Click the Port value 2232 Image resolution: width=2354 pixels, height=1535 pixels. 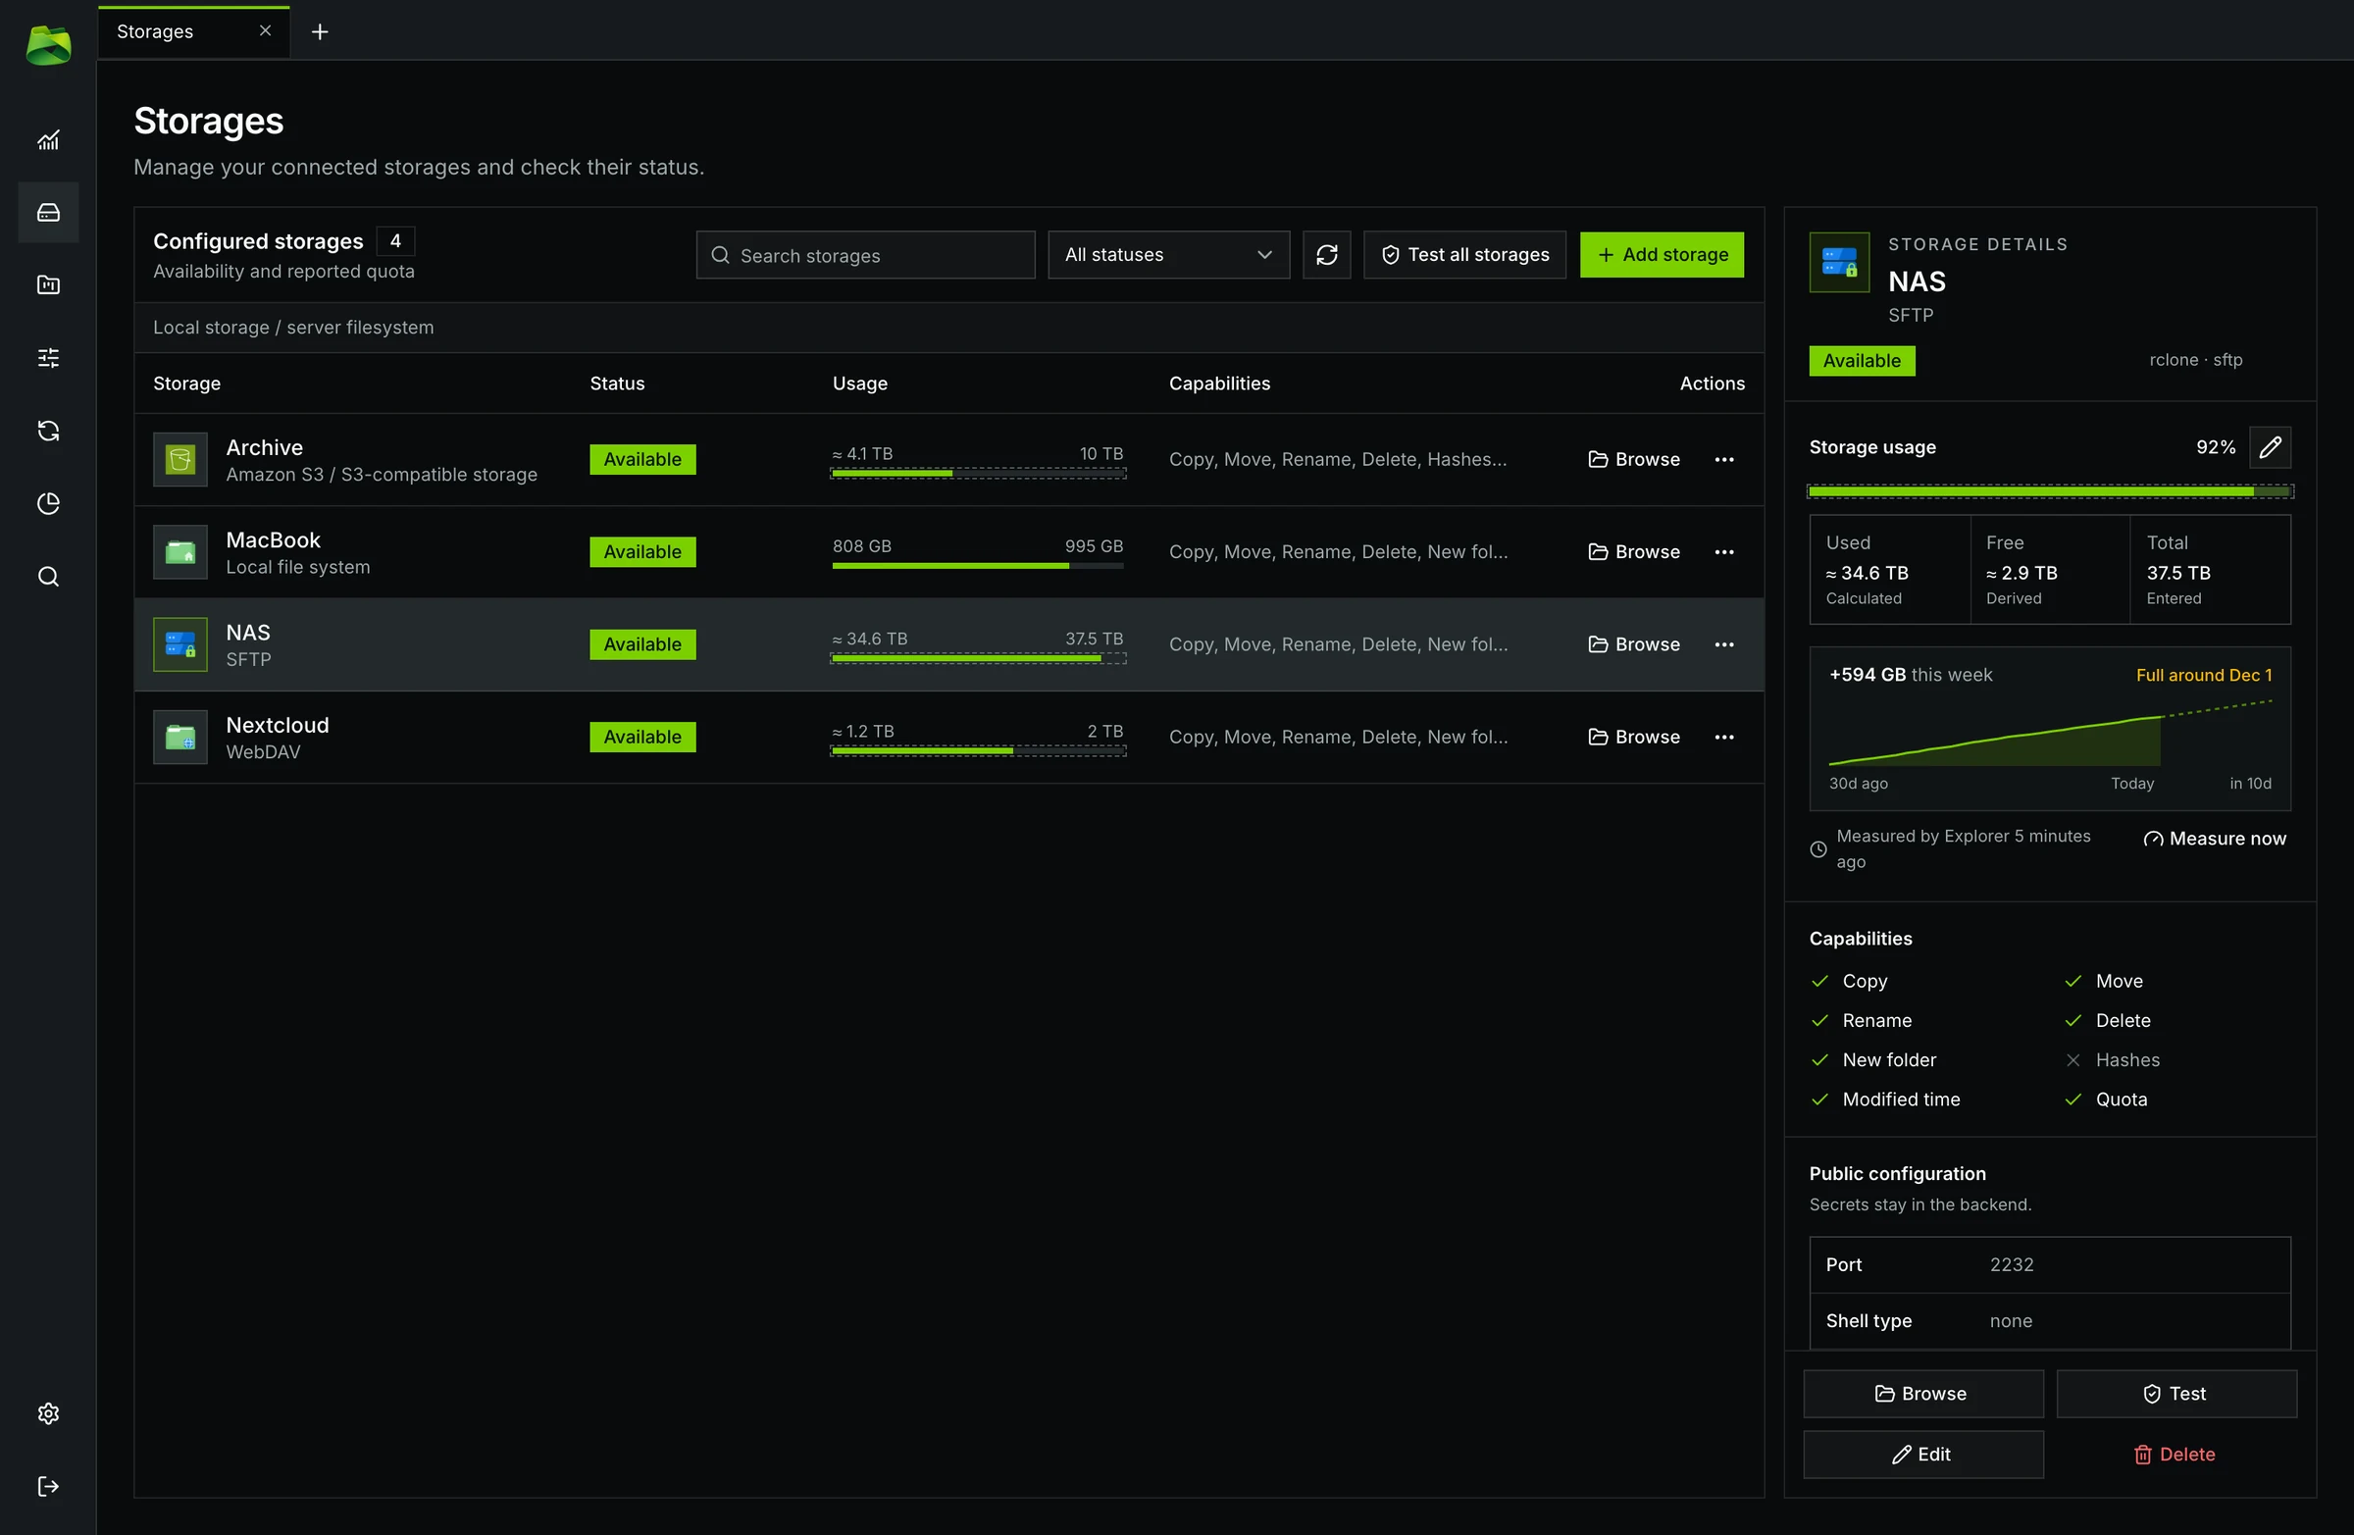pos(2011,1265)
